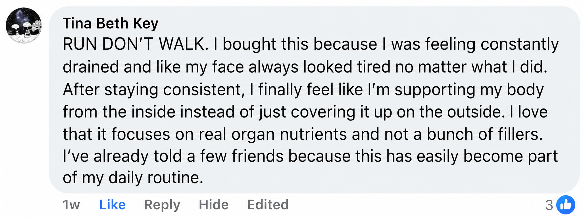
Task: Click the line starting "I've already told"
Action: pyautogui.click(x=310, y=157)
